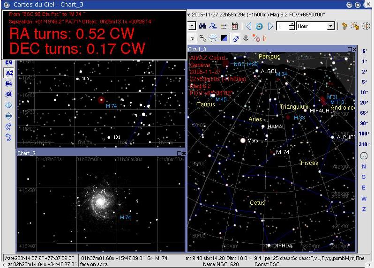Rotate chart clockwise arrow icon
Image resolution: width=374 pixels, height=268 pixels.
pos(8,127)
